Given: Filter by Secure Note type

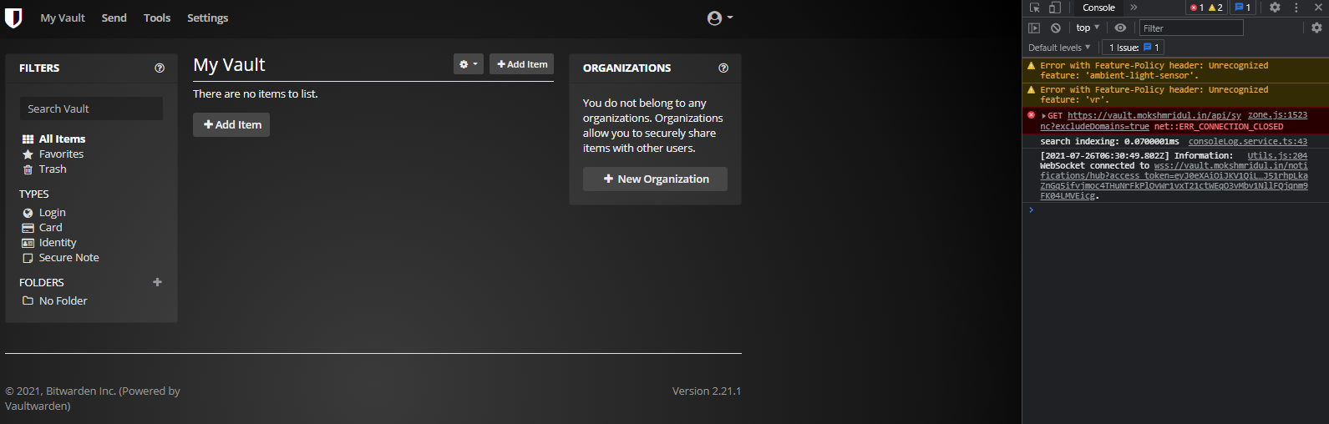Looking at the screenshot, I should click(x=68, y=257).
